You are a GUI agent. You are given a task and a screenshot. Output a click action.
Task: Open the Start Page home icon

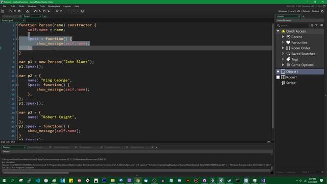pyautogui.click(x=3, y=11)
